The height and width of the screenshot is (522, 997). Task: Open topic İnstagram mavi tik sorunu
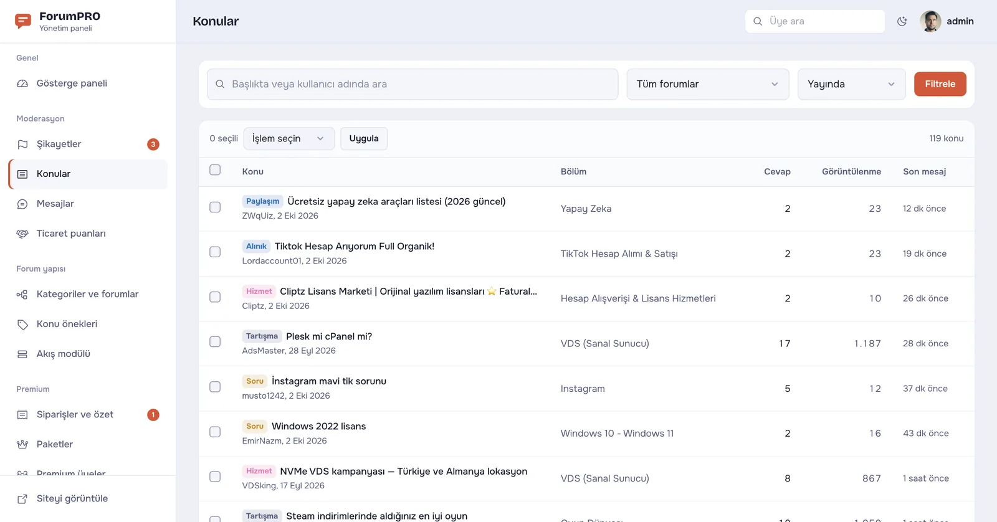(329, 382)
